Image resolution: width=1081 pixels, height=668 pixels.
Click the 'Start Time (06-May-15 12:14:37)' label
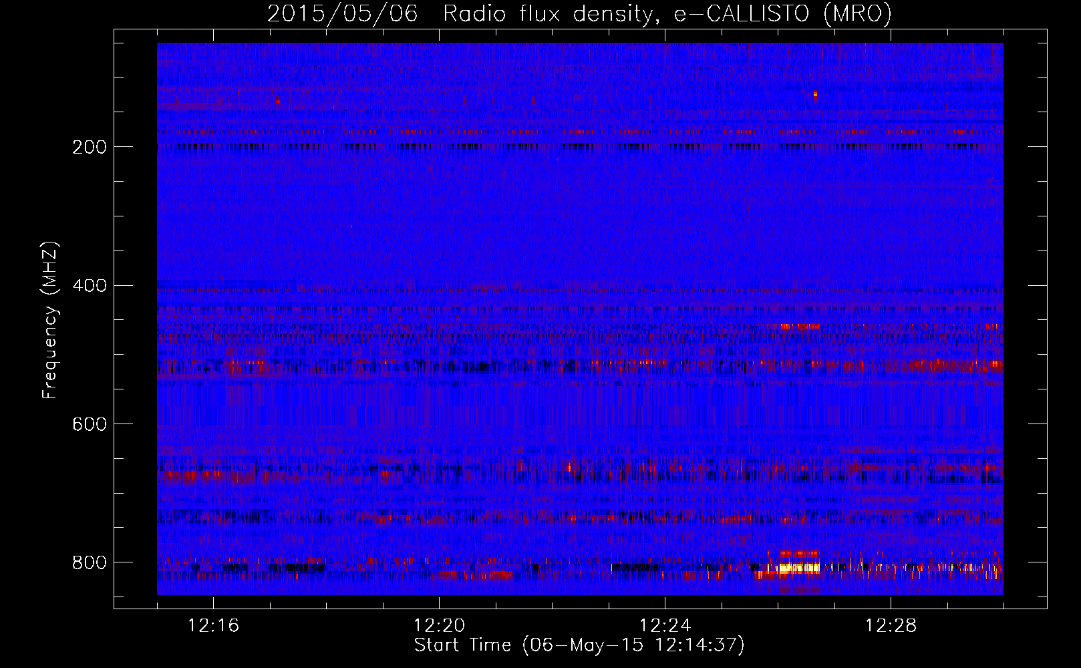579,645
